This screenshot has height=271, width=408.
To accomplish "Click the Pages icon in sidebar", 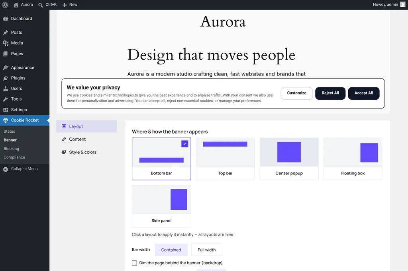I will coord(6,54).
